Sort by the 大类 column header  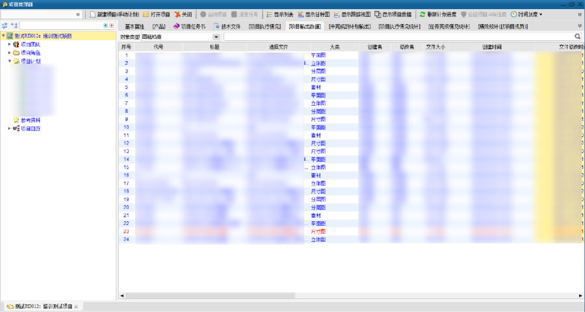click(x=334, y=47)
